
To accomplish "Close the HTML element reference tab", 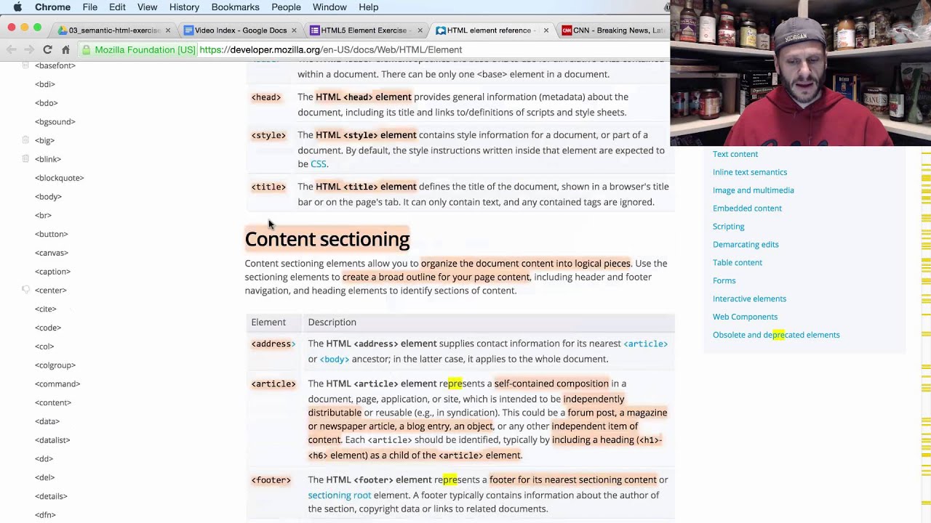I will (x=546, y=31).
